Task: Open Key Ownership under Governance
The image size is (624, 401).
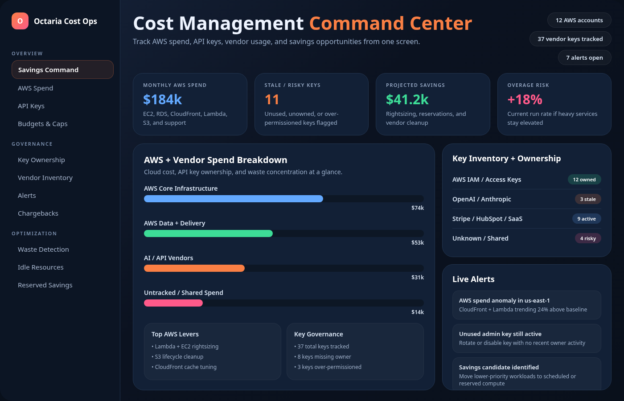Action: (41, 160)
